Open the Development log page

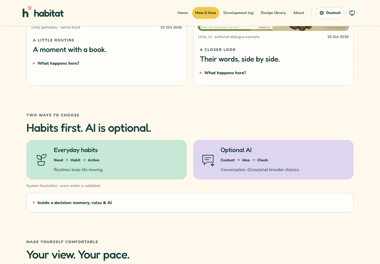238,13
